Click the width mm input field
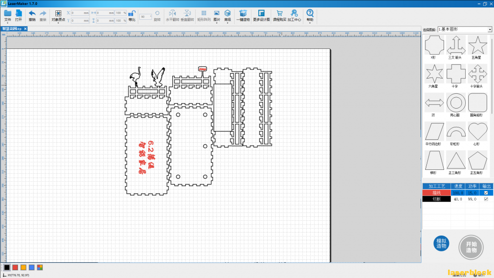 click(105, 13)
